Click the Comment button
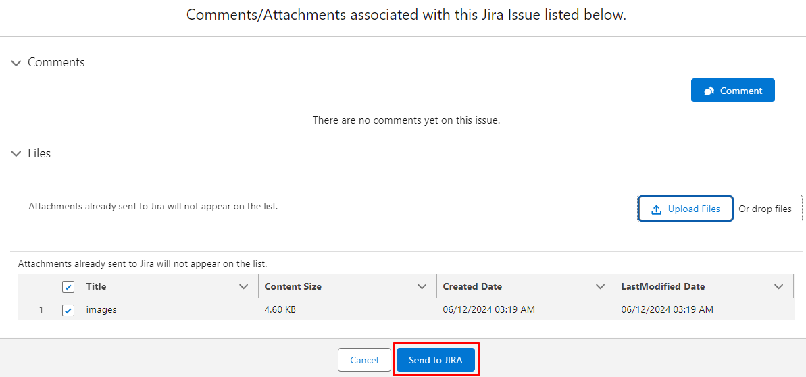 click(x=732, y=91)
